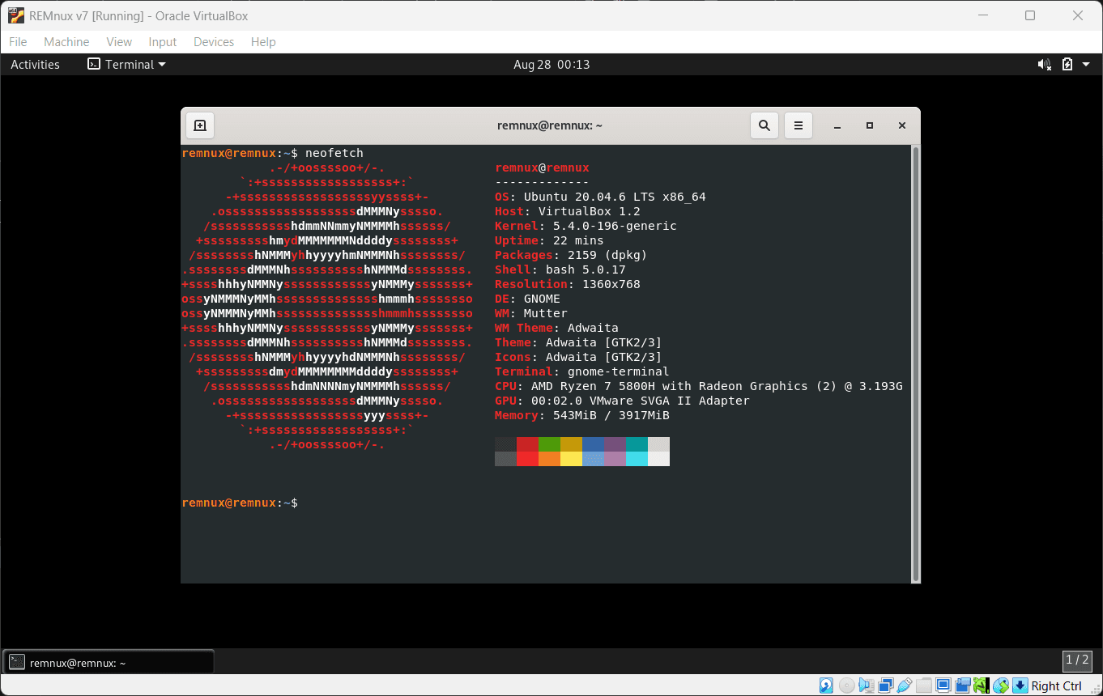The width and height of the screenshot is (1103, 696).
Task: Click the Icons: Adwaita [GTK2/3] line
Action: (578, 357)
